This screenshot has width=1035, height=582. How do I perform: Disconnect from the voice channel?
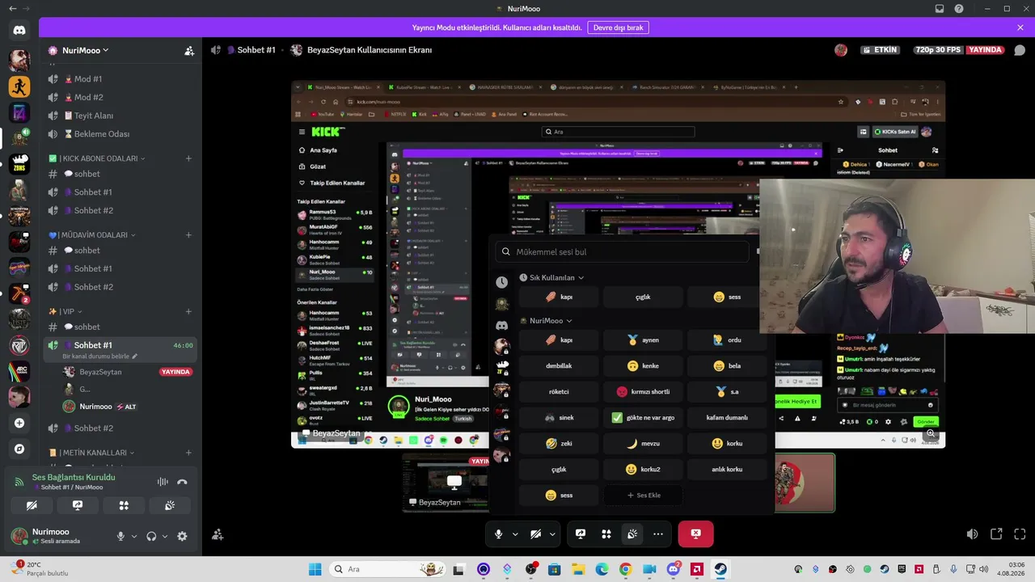pos(182,482)
